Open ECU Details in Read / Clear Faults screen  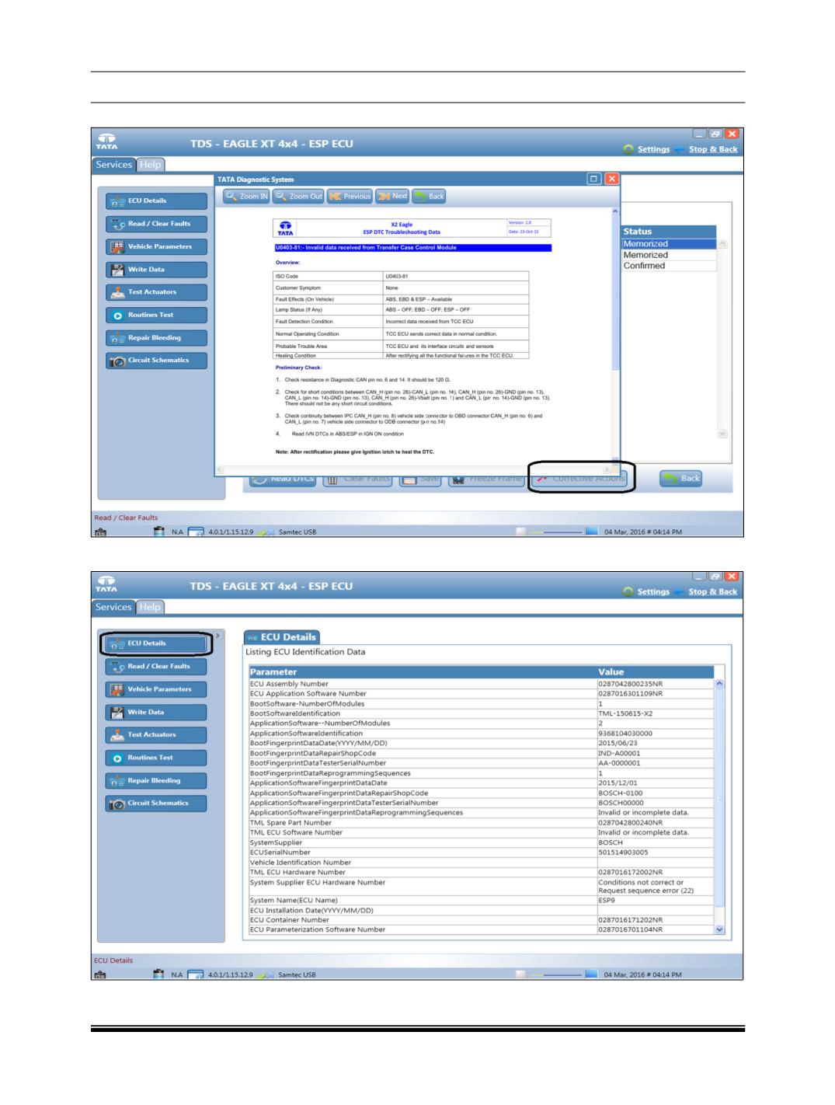(156, 200)
